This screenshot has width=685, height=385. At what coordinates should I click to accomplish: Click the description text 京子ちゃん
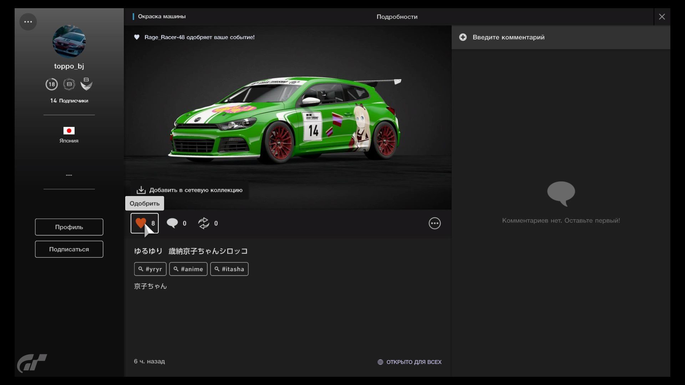coord(150,286)
